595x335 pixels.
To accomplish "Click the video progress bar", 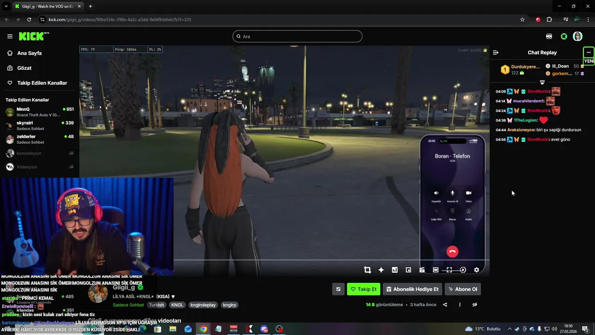I will click(x=331, y=260).
